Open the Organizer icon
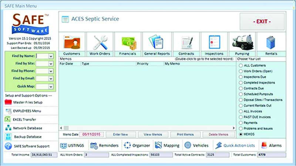Screen dimensions: 296x166 pos(127,145)
